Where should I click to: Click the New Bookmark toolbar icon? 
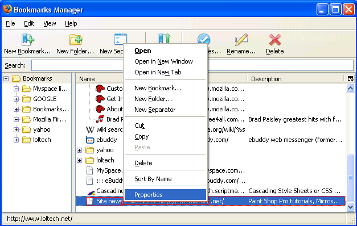[x=28, y=39]
